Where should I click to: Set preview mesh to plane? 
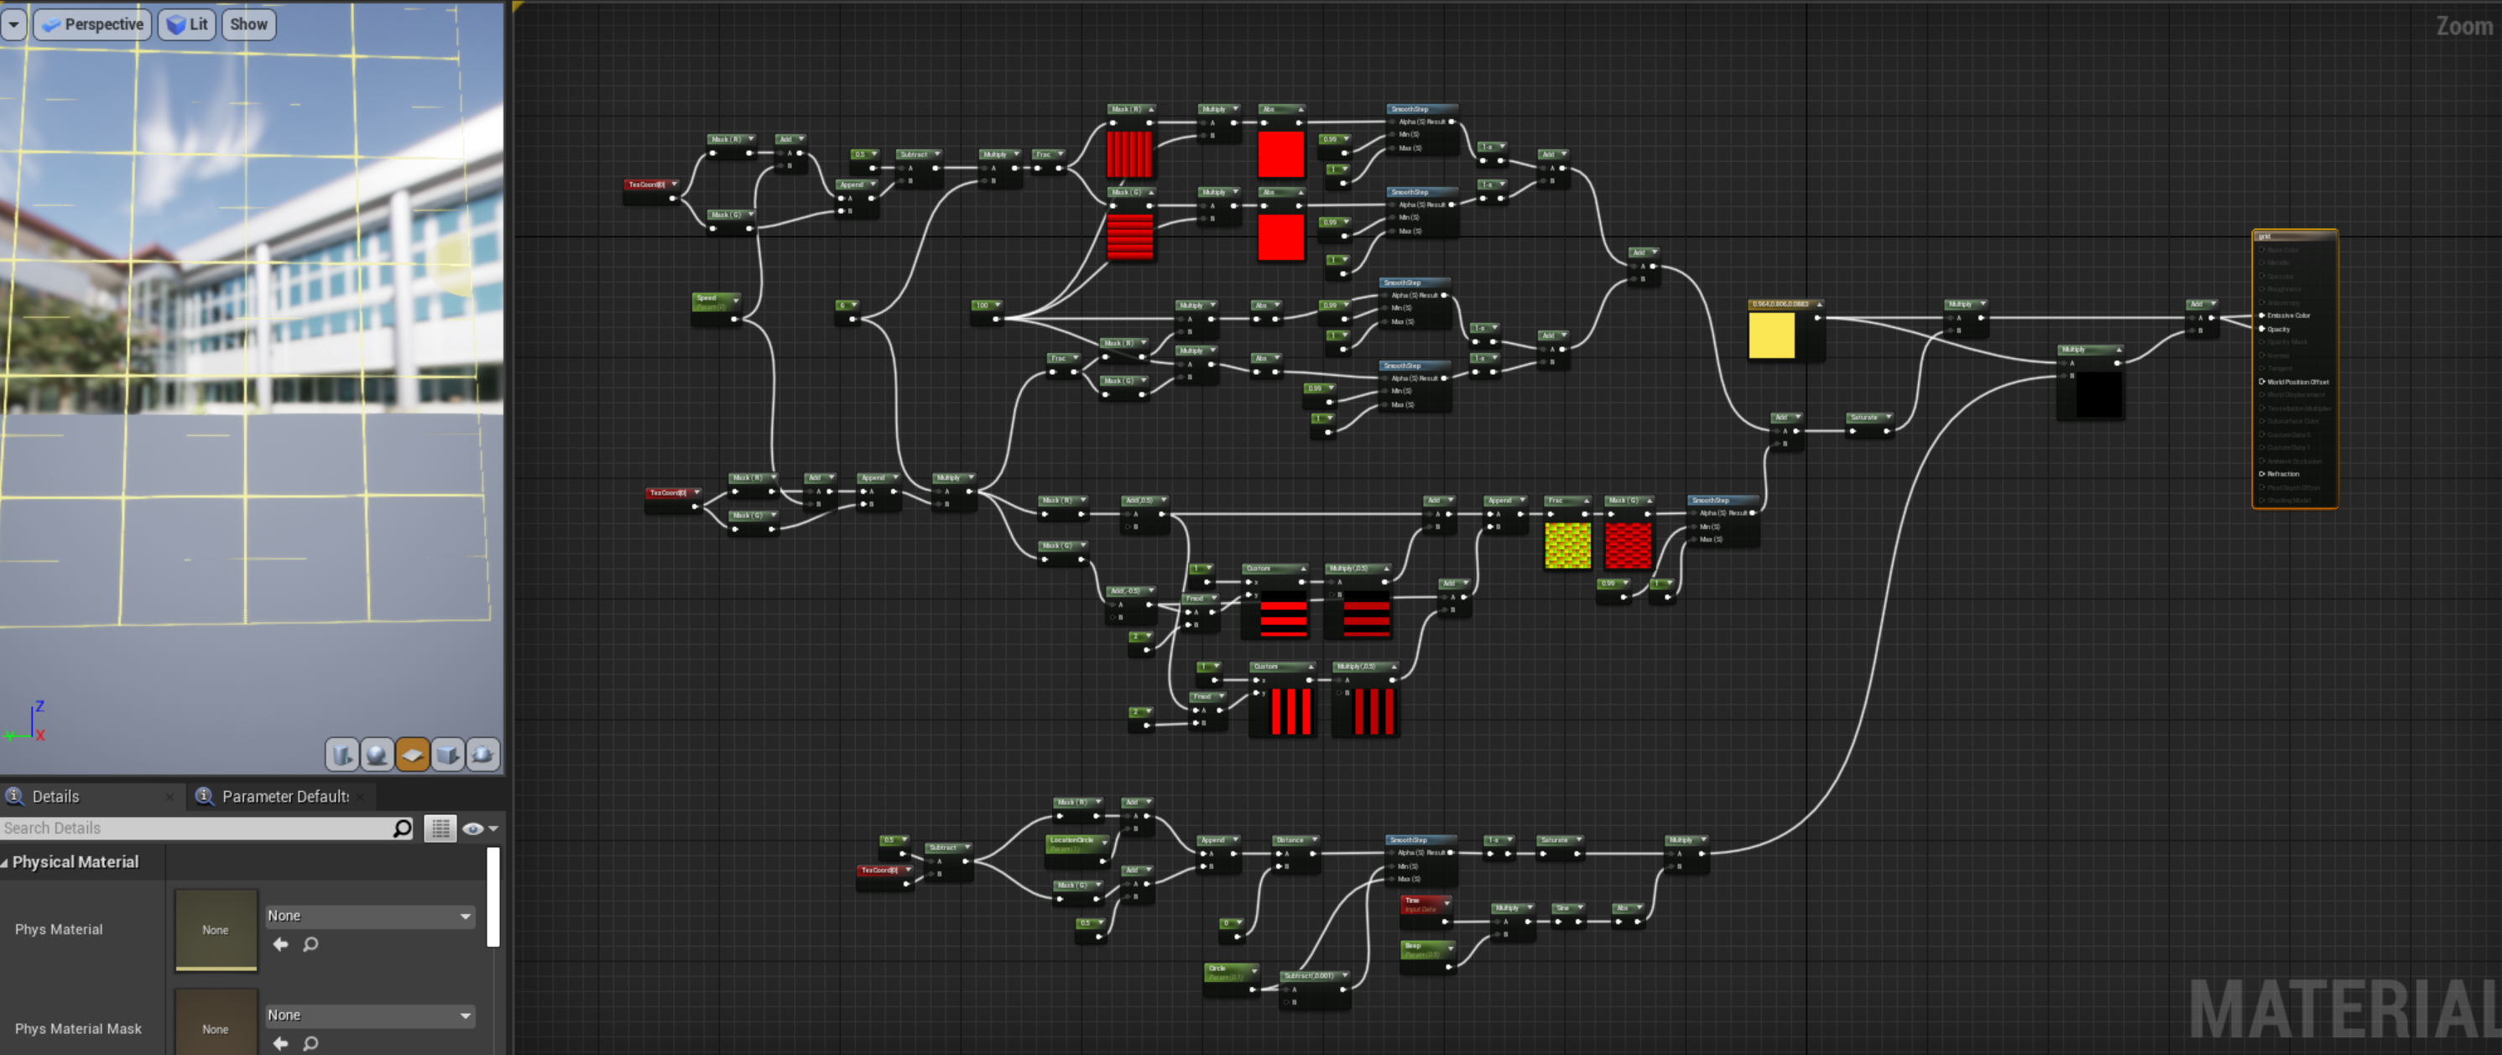click(x=413, y=753)
